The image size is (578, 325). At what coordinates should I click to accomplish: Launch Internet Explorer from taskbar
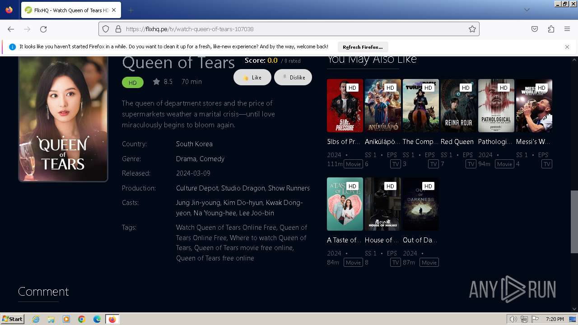(36, 319)
